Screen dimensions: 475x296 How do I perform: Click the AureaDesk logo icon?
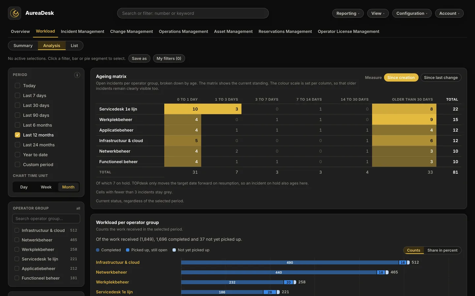15,13
